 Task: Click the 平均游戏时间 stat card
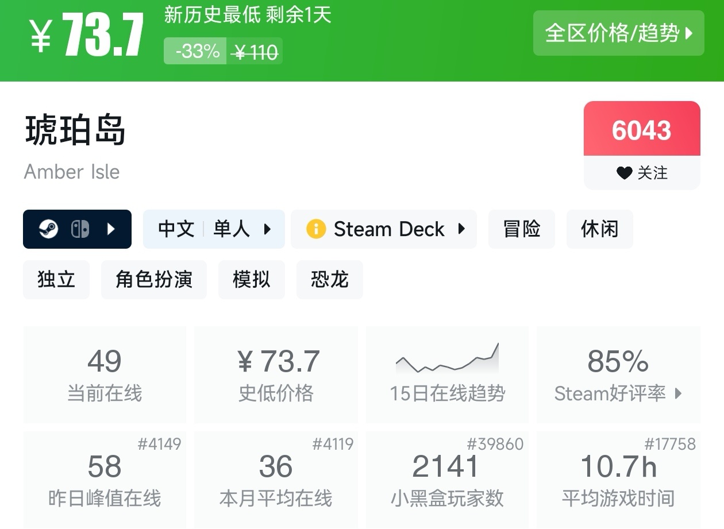[618, 479]
